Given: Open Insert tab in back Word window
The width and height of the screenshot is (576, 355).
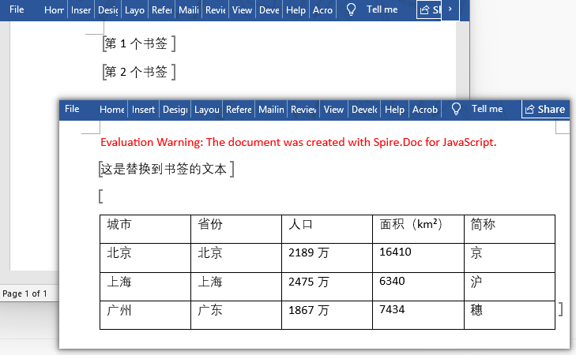Looking at the screenshot, I should tap(81, 10).
